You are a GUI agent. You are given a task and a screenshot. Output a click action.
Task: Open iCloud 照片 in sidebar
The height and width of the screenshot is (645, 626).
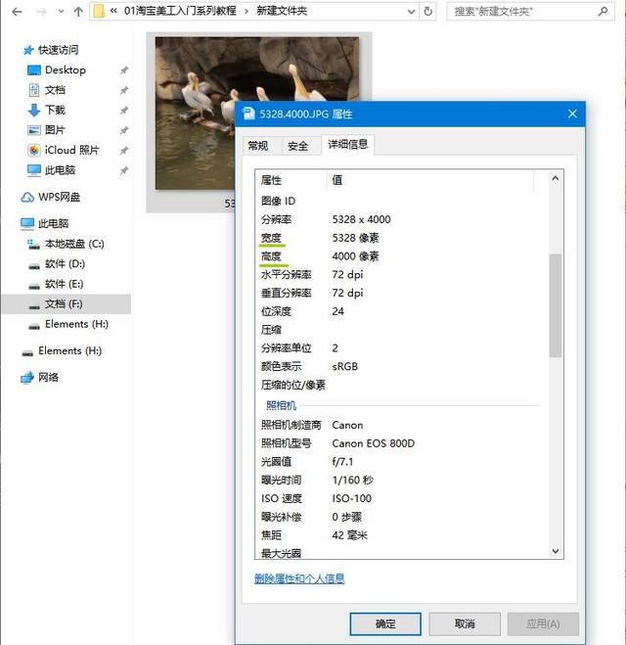[x=71, y=151]
